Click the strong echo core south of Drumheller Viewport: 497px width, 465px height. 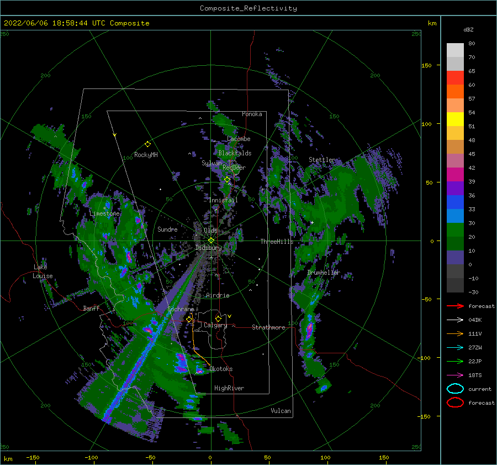(x=309, y=330)
